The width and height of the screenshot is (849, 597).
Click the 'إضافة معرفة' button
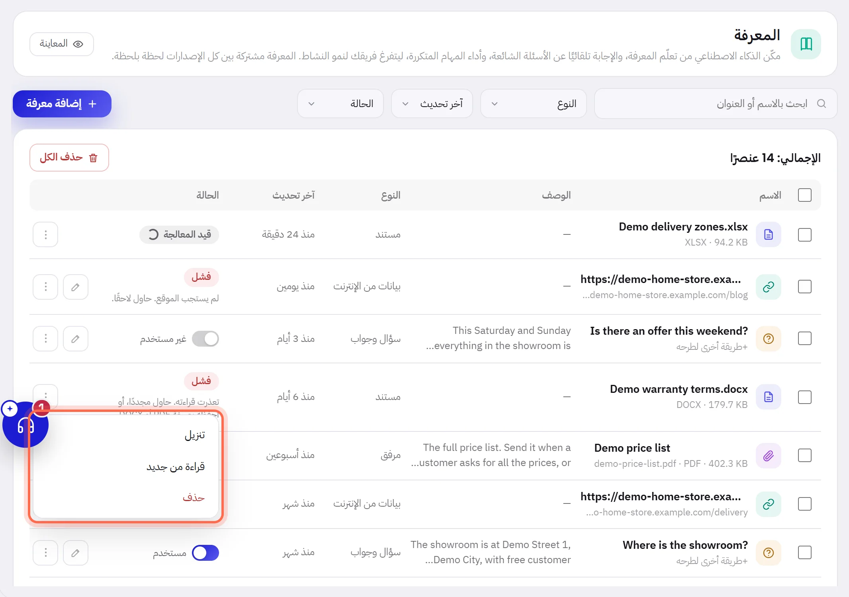pos(62,104)
